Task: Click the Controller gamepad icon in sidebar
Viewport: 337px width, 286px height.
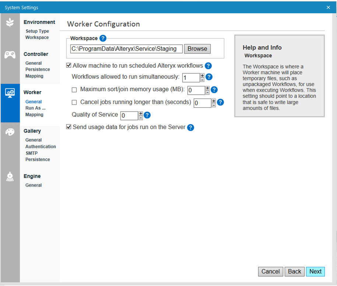Action: click(10, 54)
